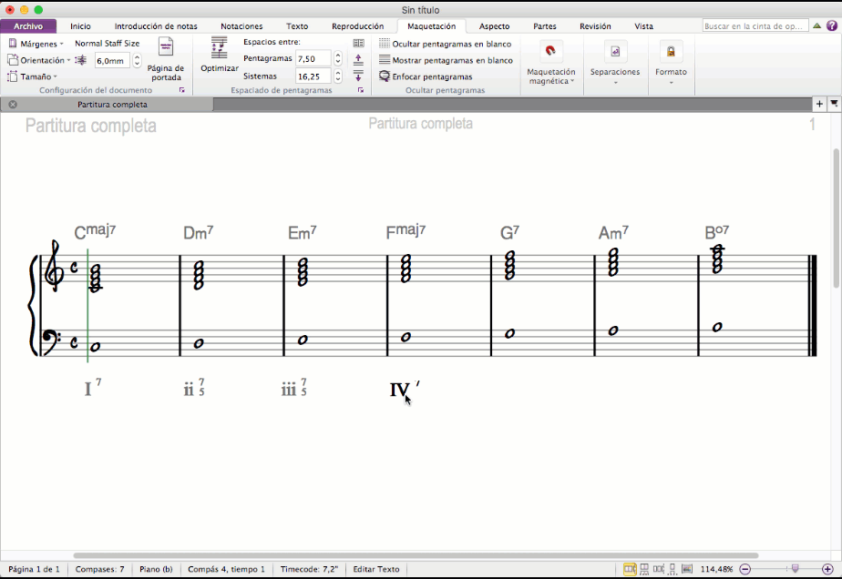Screen dimensions: 842x579
Task: Click the Separaciones icon
Action: pos(615,51)
